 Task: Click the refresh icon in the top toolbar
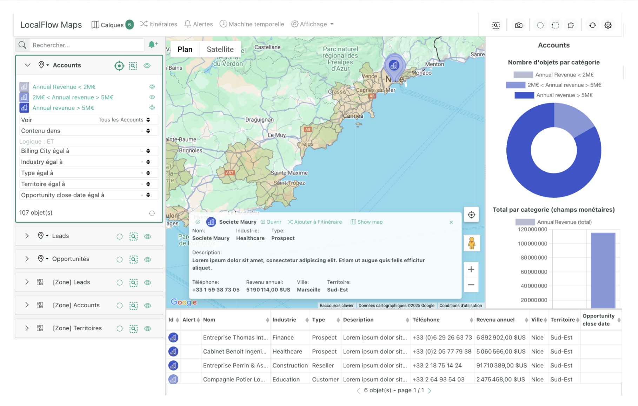tap(592, 25)
